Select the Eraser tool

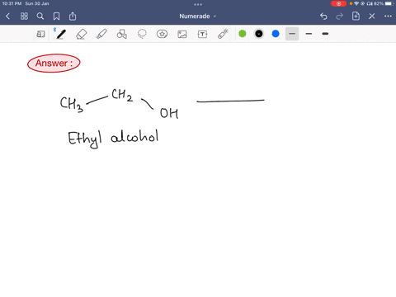pyautogui.click(x=82, y=34)
